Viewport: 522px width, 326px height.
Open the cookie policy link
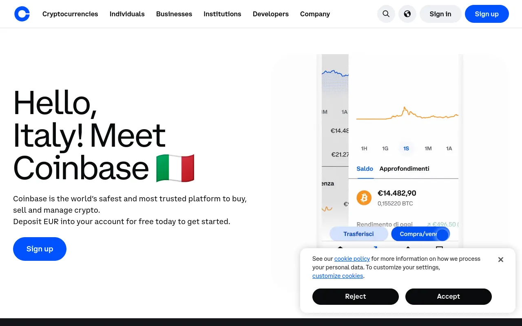[352, 258]
